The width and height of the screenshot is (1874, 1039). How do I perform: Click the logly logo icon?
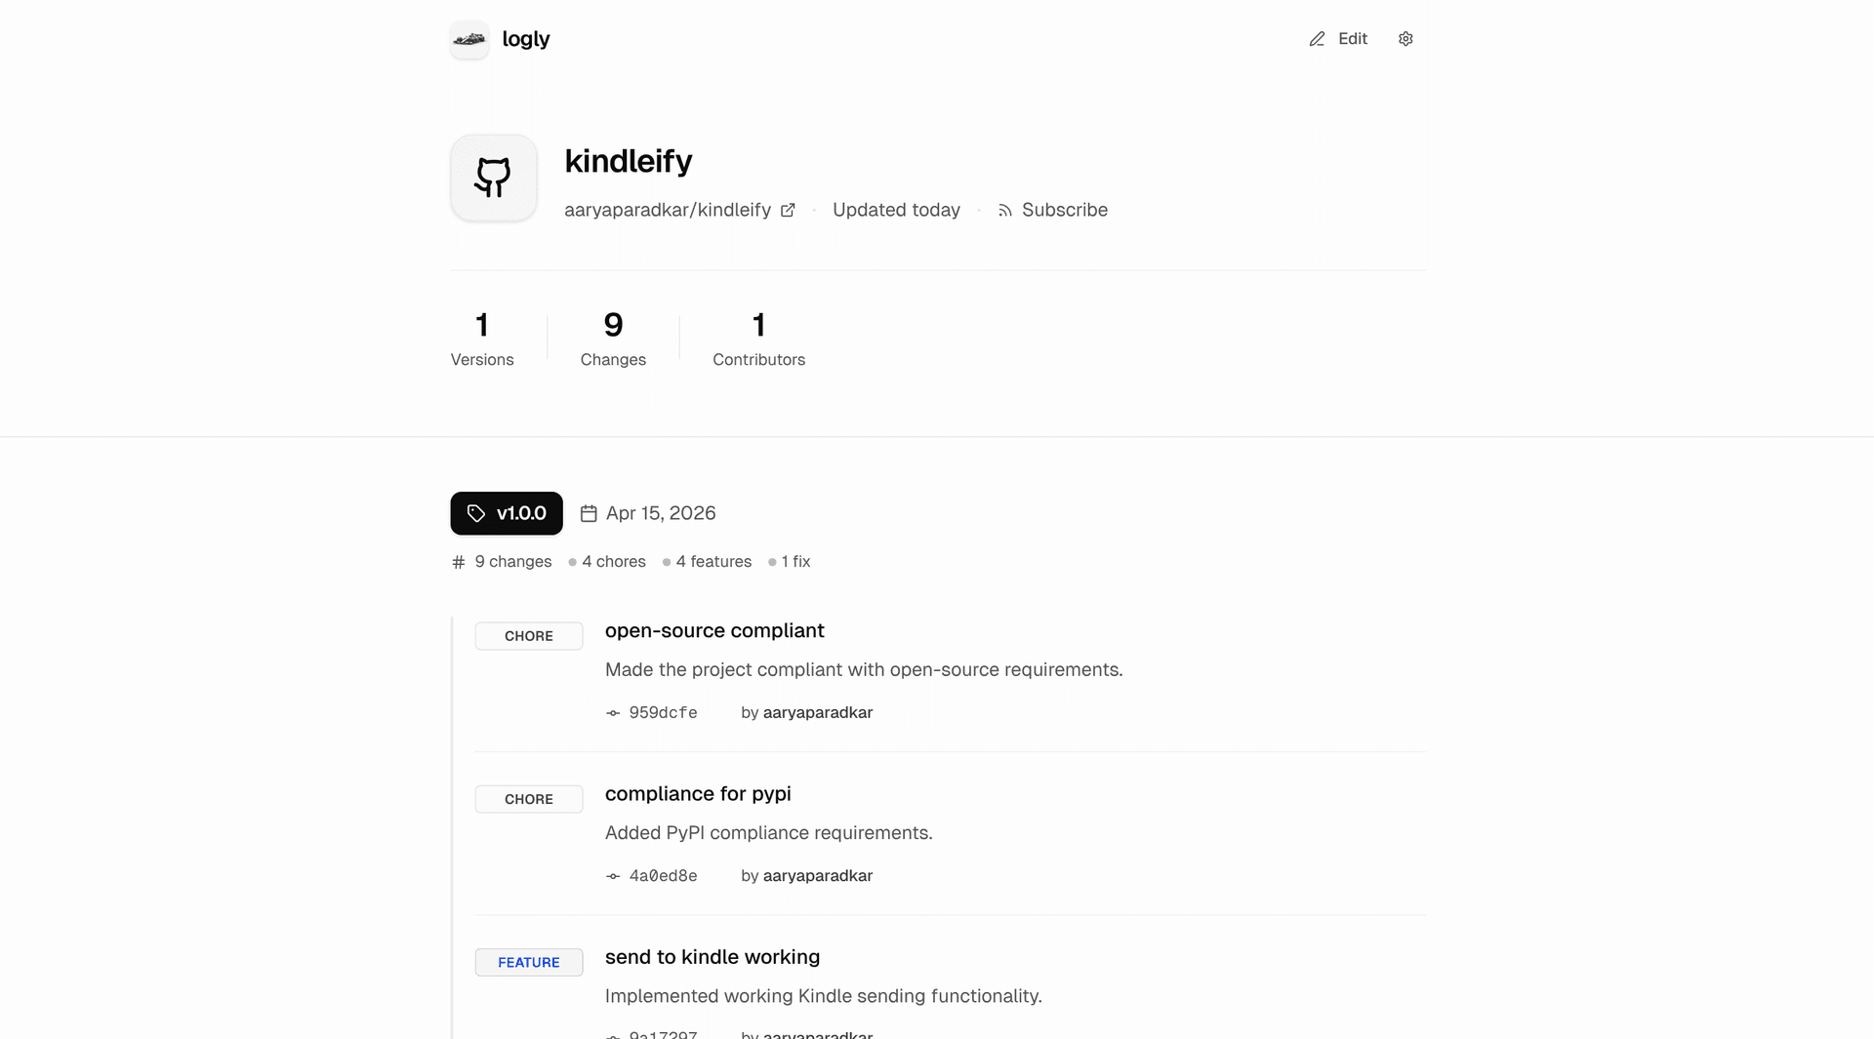pyautogui.click(x=469, y=39)
